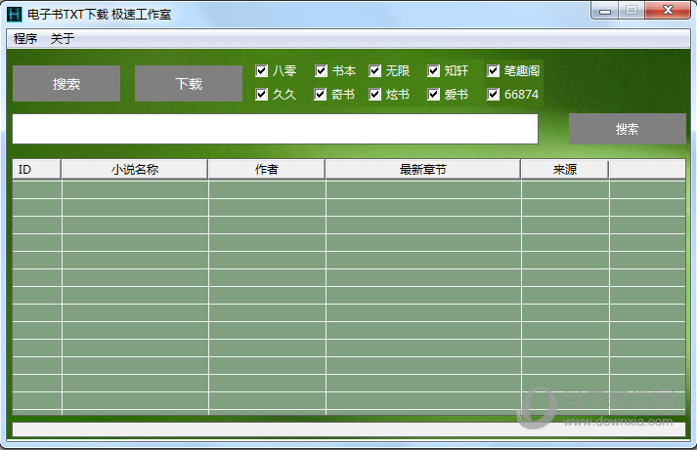
Task: Disable the 无限 source checkbox
Action: (x=375, y=70)
